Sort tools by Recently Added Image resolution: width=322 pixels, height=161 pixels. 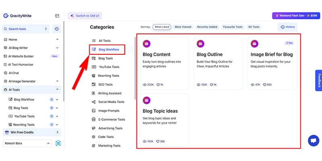point(207,27)
